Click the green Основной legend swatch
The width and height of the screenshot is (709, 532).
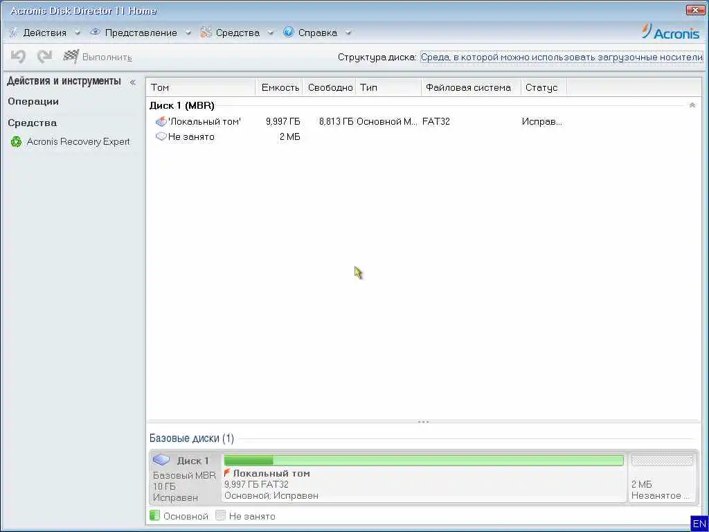click(x=154, y=515)
